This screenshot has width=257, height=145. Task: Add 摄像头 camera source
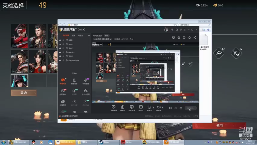[123, 108]
